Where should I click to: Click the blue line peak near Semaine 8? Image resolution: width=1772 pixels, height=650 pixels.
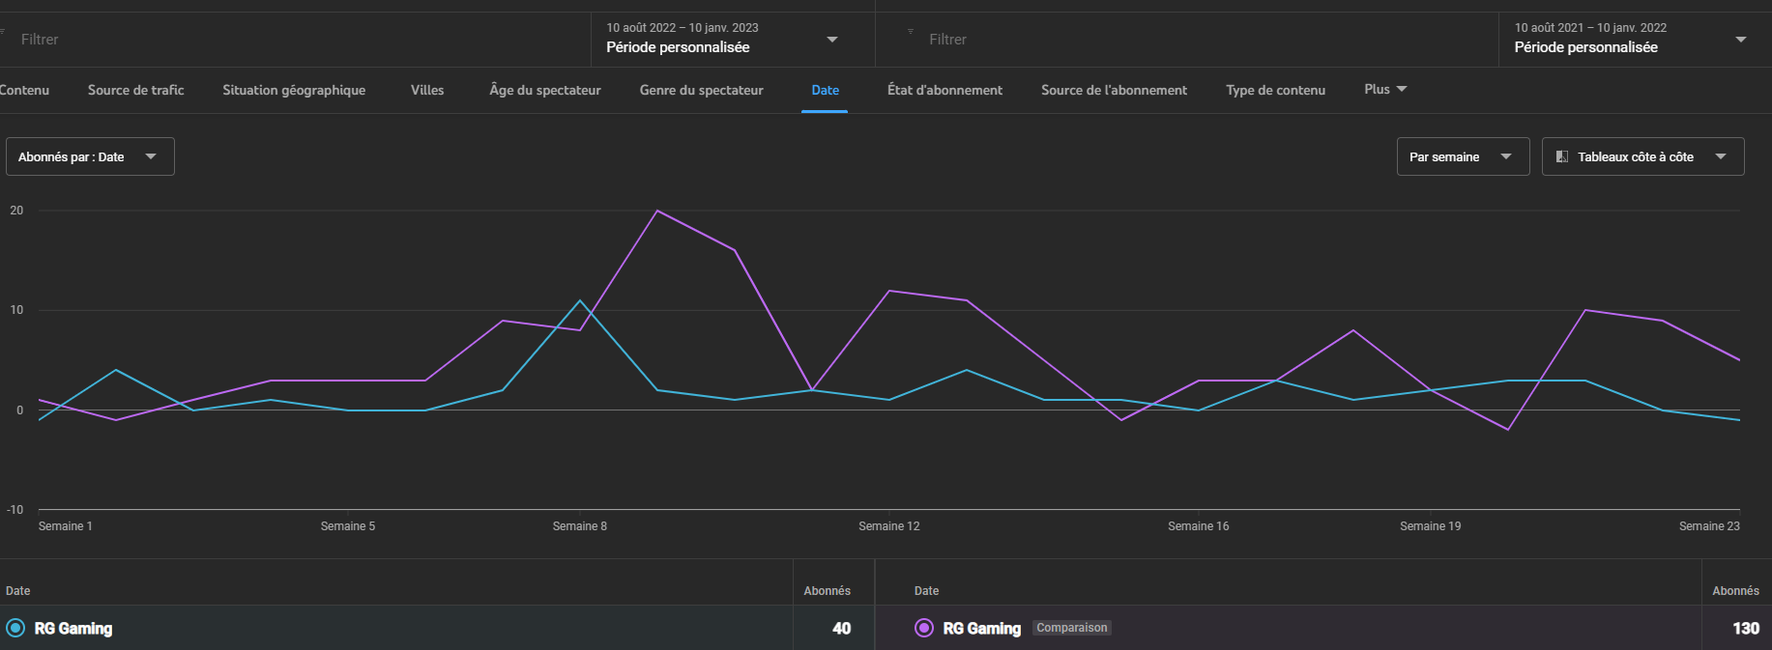tap(580, 300)
